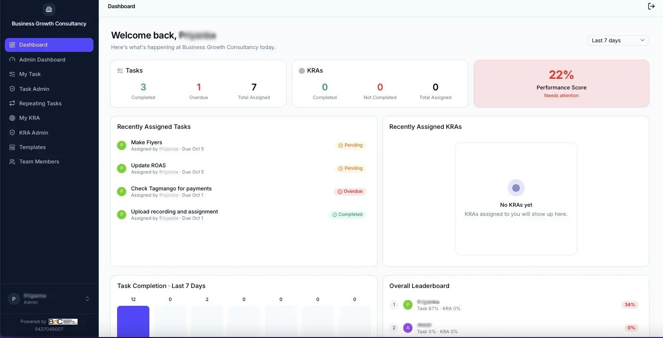Click the Recently Assigned Tasks heading
The height and width of the screenshot is (338, 663).
154,127
